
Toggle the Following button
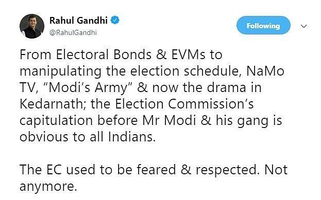click(x=263, y=25)
